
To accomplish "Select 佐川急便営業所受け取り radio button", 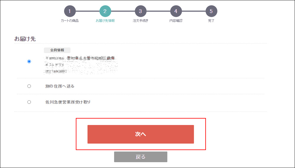I will tap(29, 102).
